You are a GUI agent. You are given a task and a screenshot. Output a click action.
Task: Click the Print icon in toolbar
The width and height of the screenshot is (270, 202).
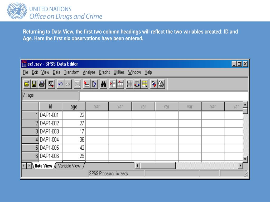(x=42, y=84)
